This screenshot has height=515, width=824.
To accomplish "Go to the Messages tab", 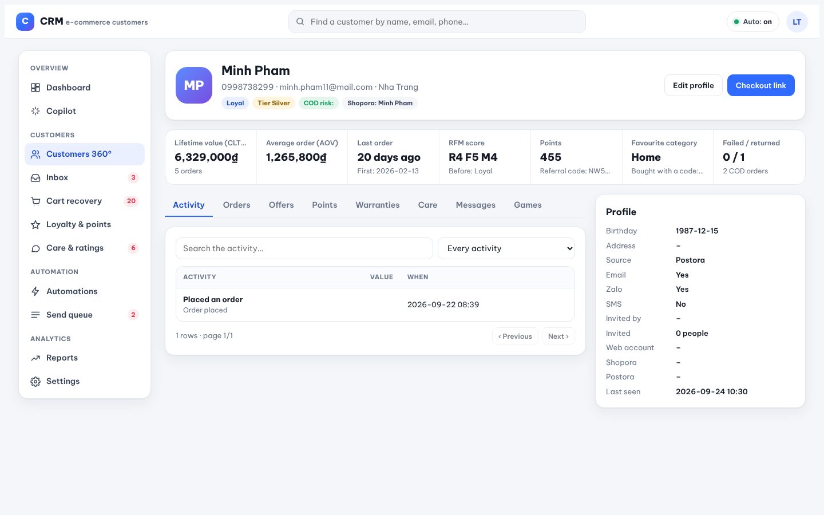I will (x=476, y=205).
